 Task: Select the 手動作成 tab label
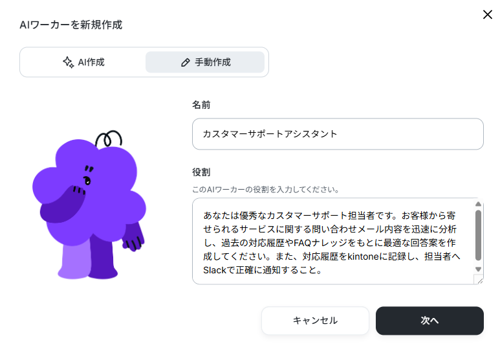213,62
